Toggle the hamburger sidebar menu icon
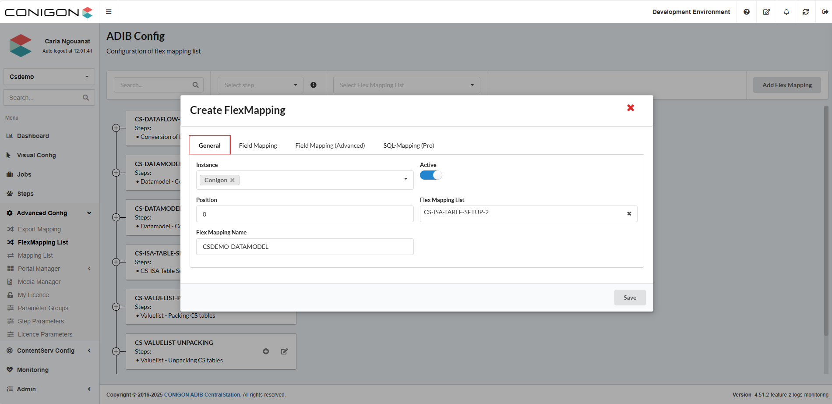 tap(109, 12)
